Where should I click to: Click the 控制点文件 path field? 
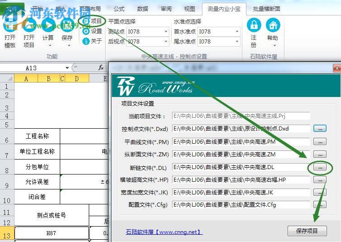241,128
